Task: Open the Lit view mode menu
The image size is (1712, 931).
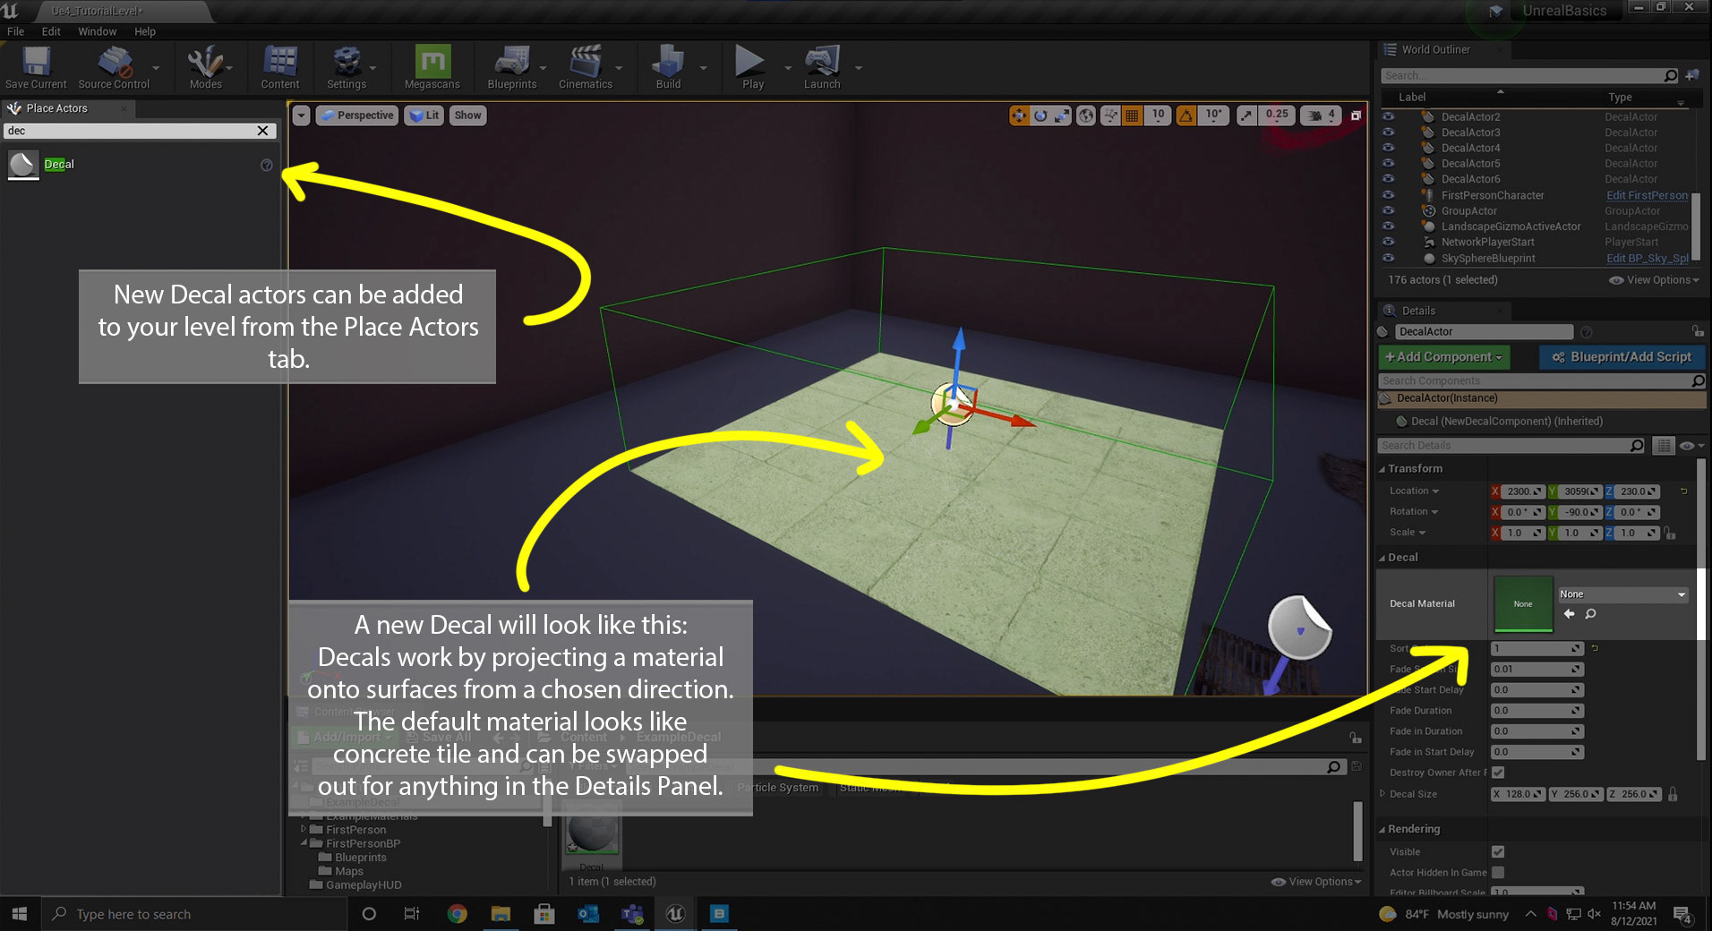Action: click(x=424, y=115)
